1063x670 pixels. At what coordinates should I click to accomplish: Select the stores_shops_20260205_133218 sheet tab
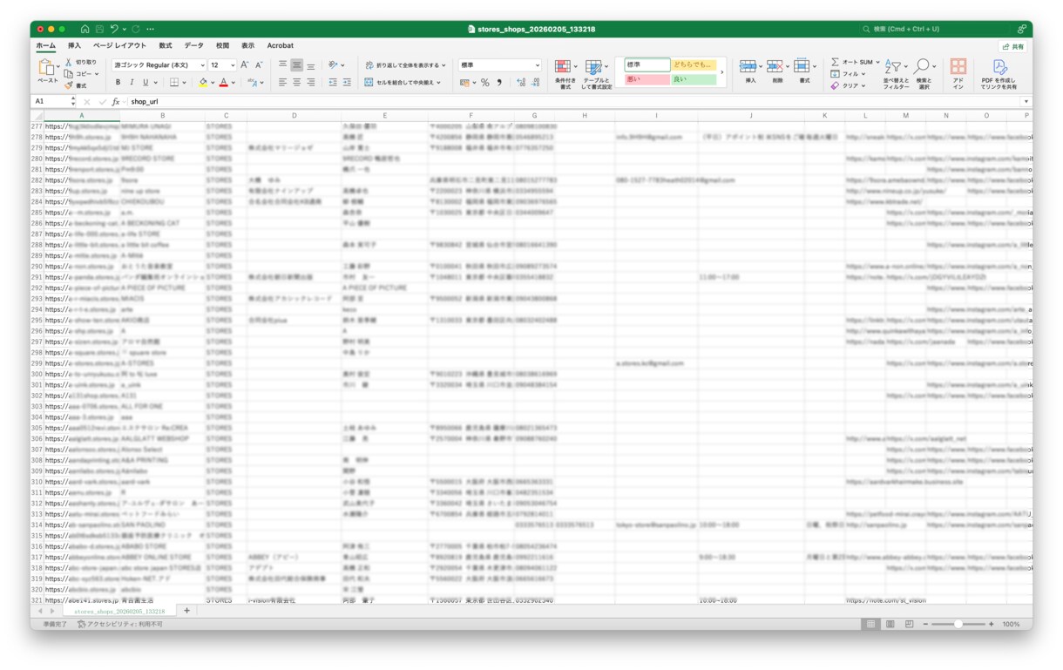click(x=118, y=612)
